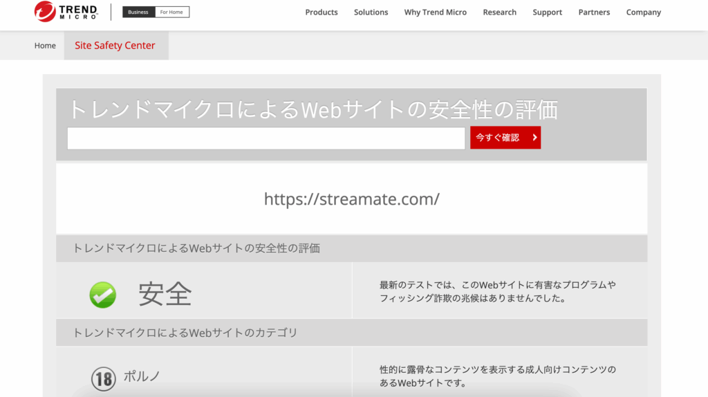Open the Solutions menu
Screen dimensions: 708x397
pos(371,12)
